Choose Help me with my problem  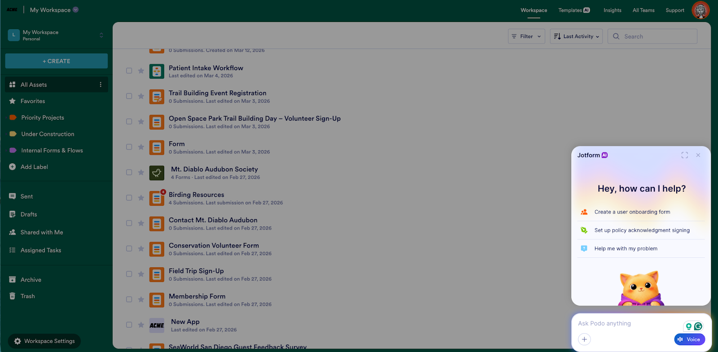click(641, 248)
